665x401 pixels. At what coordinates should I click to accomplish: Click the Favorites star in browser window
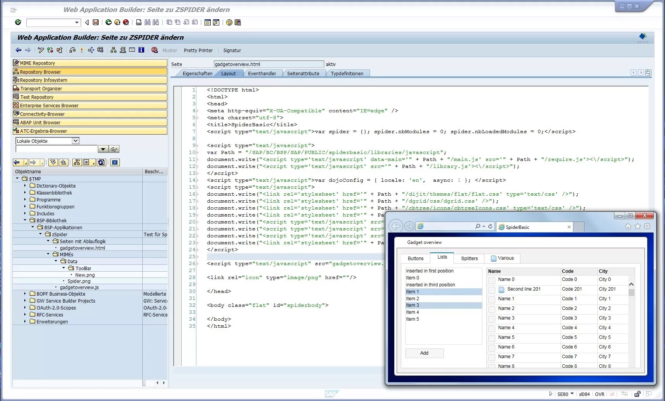click(638, 227)
